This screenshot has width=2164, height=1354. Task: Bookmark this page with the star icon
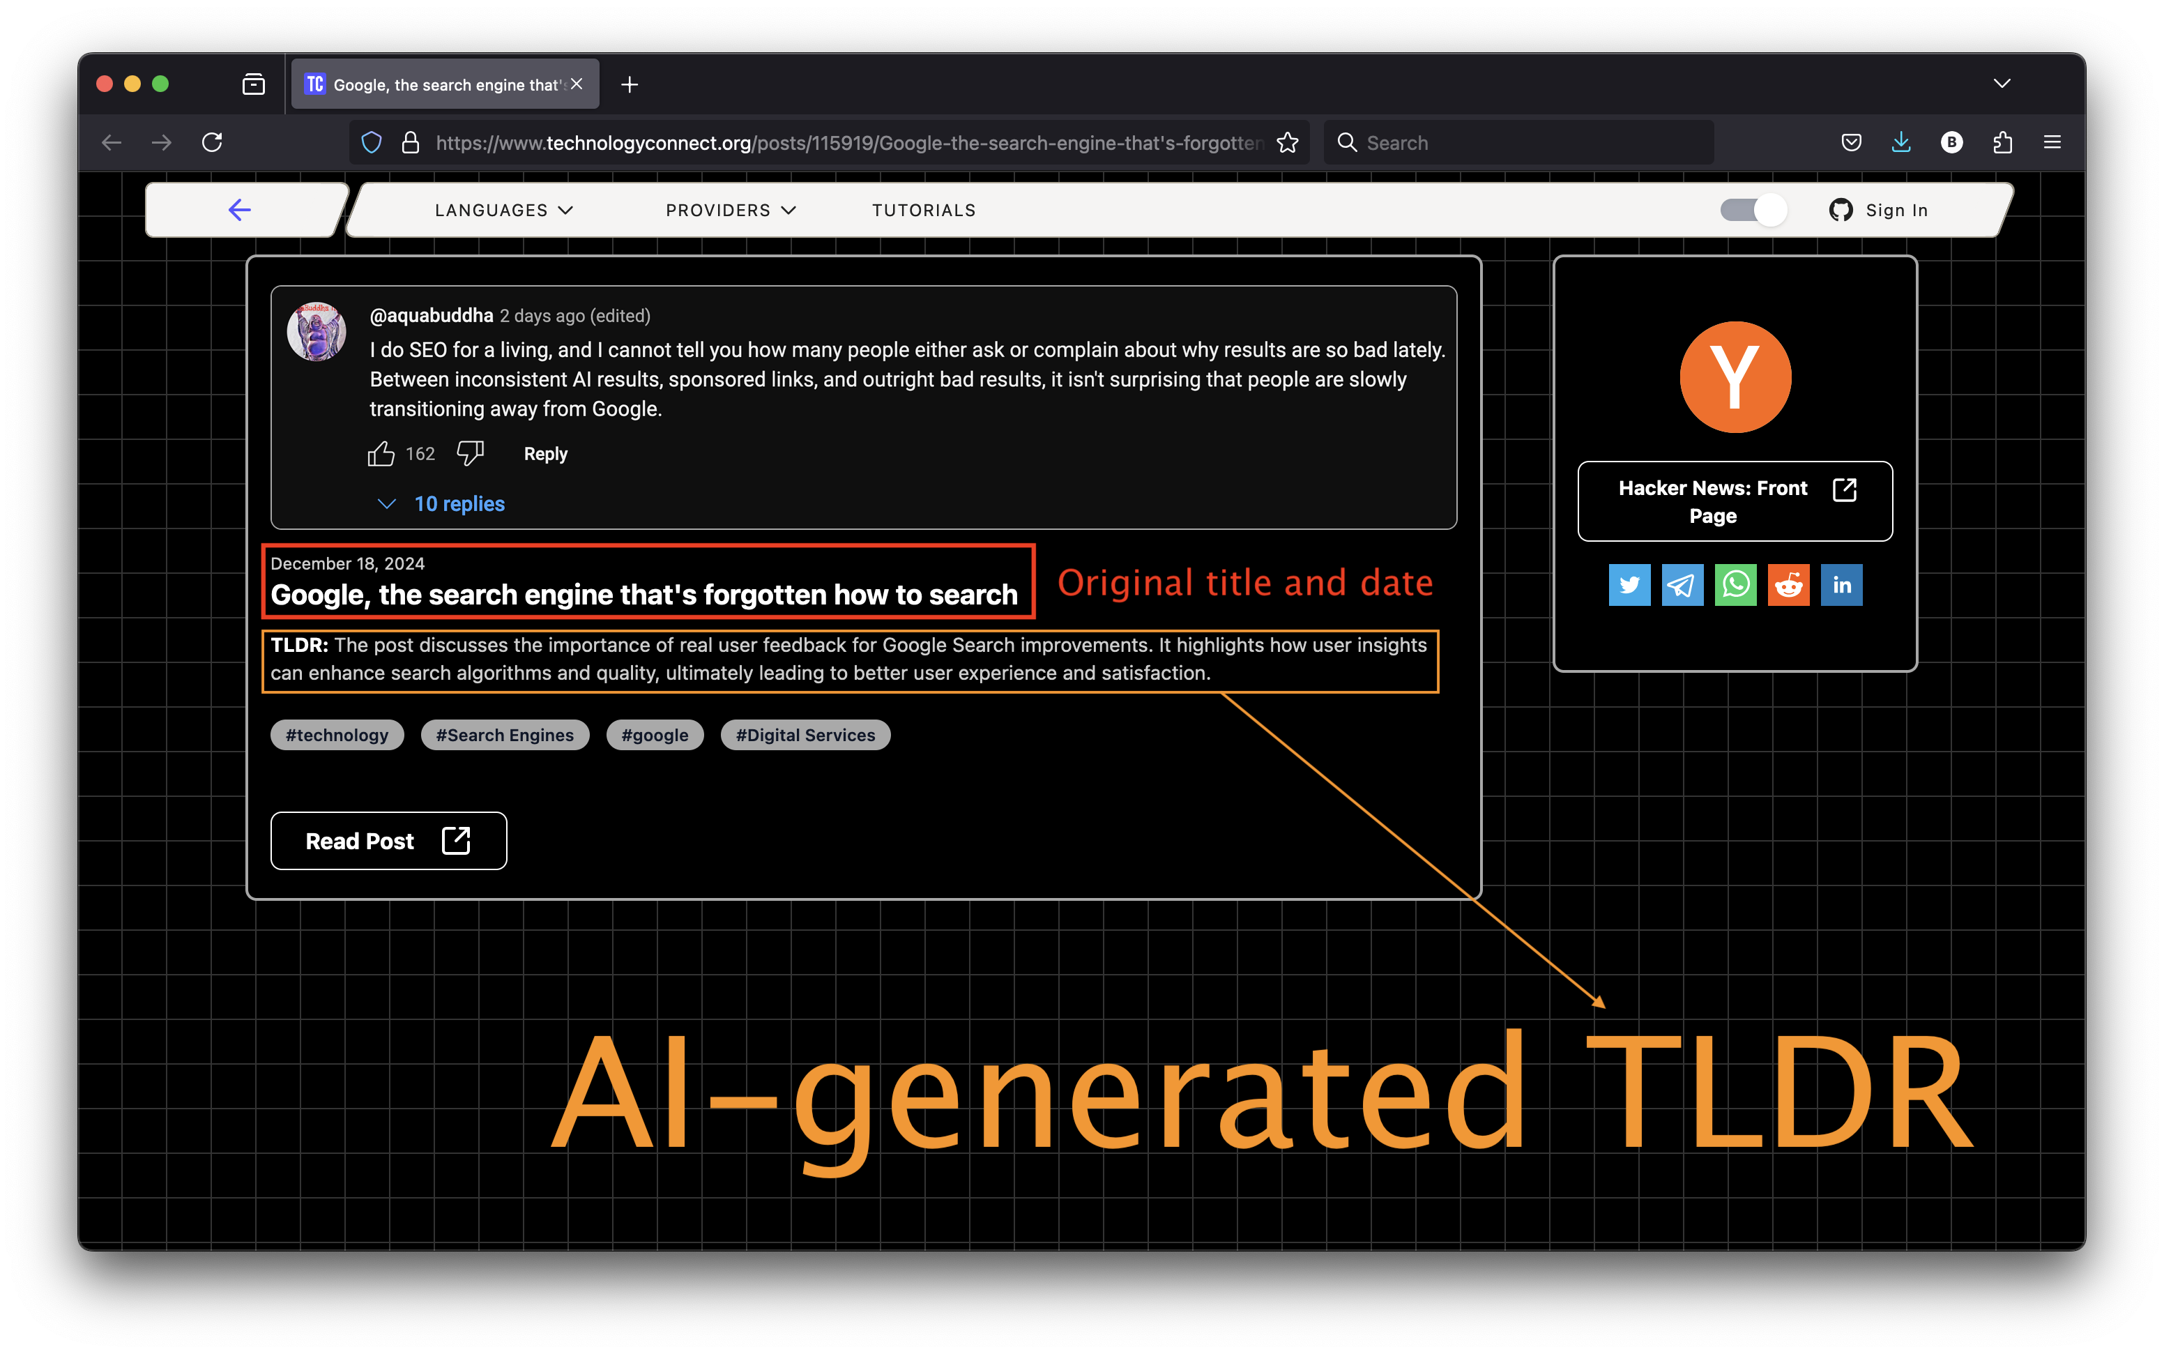[x=1288, y=142]
